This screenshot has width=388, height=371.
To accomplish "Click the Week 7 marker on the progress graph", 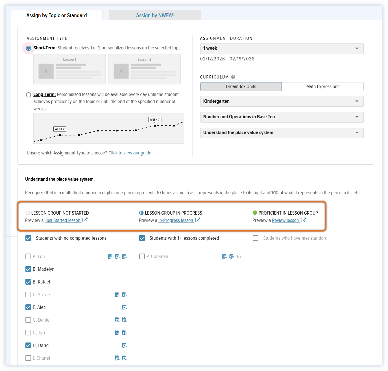I will pyautogui.click(x=155, y=120).
